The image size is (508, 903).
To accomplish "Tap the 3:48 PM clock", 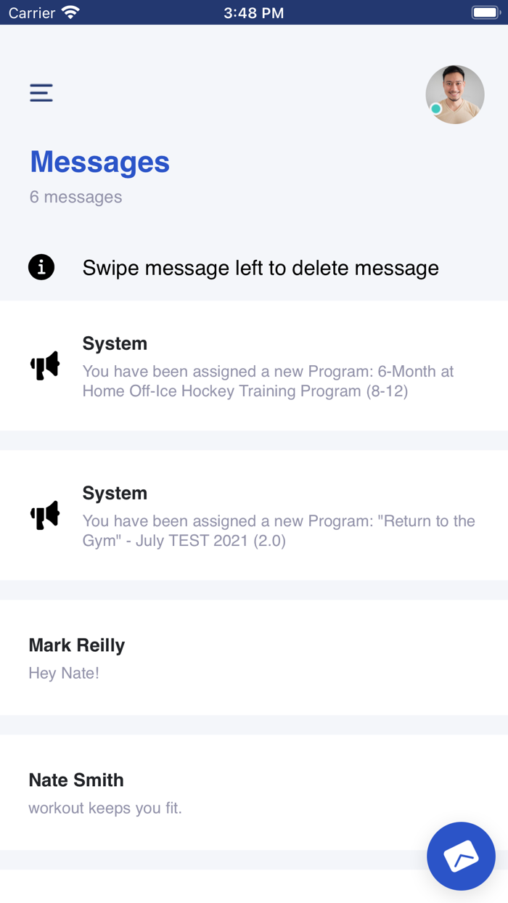I will (x=253, y=13).
